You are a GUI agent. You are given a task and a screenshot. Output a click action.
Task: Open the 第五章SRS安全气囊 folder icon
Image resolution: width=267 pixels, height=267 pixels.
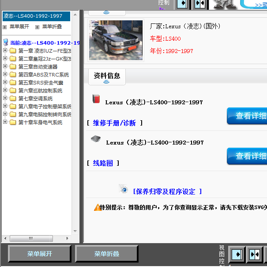(x=13, y=83)
